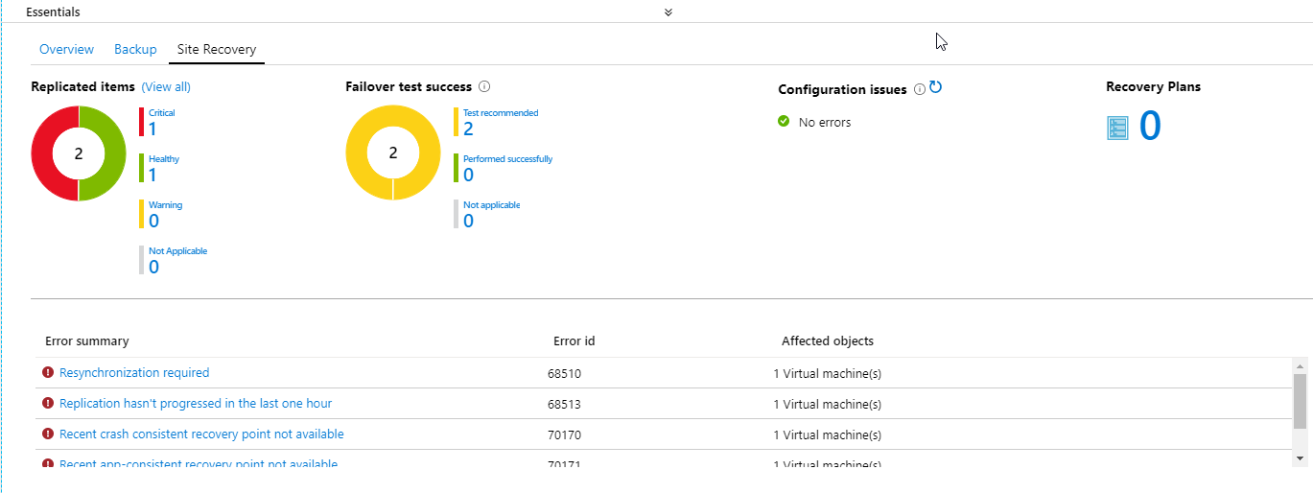1313x493 pixels.
Task: Click the Error summary column header
Action: [x=87, y=341]
